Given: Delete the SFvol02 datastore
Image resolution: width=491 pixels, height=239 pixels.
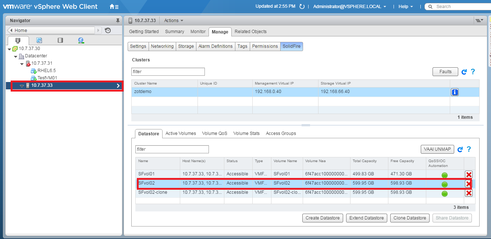Looking at the screenshot, I should click(469, 183).
